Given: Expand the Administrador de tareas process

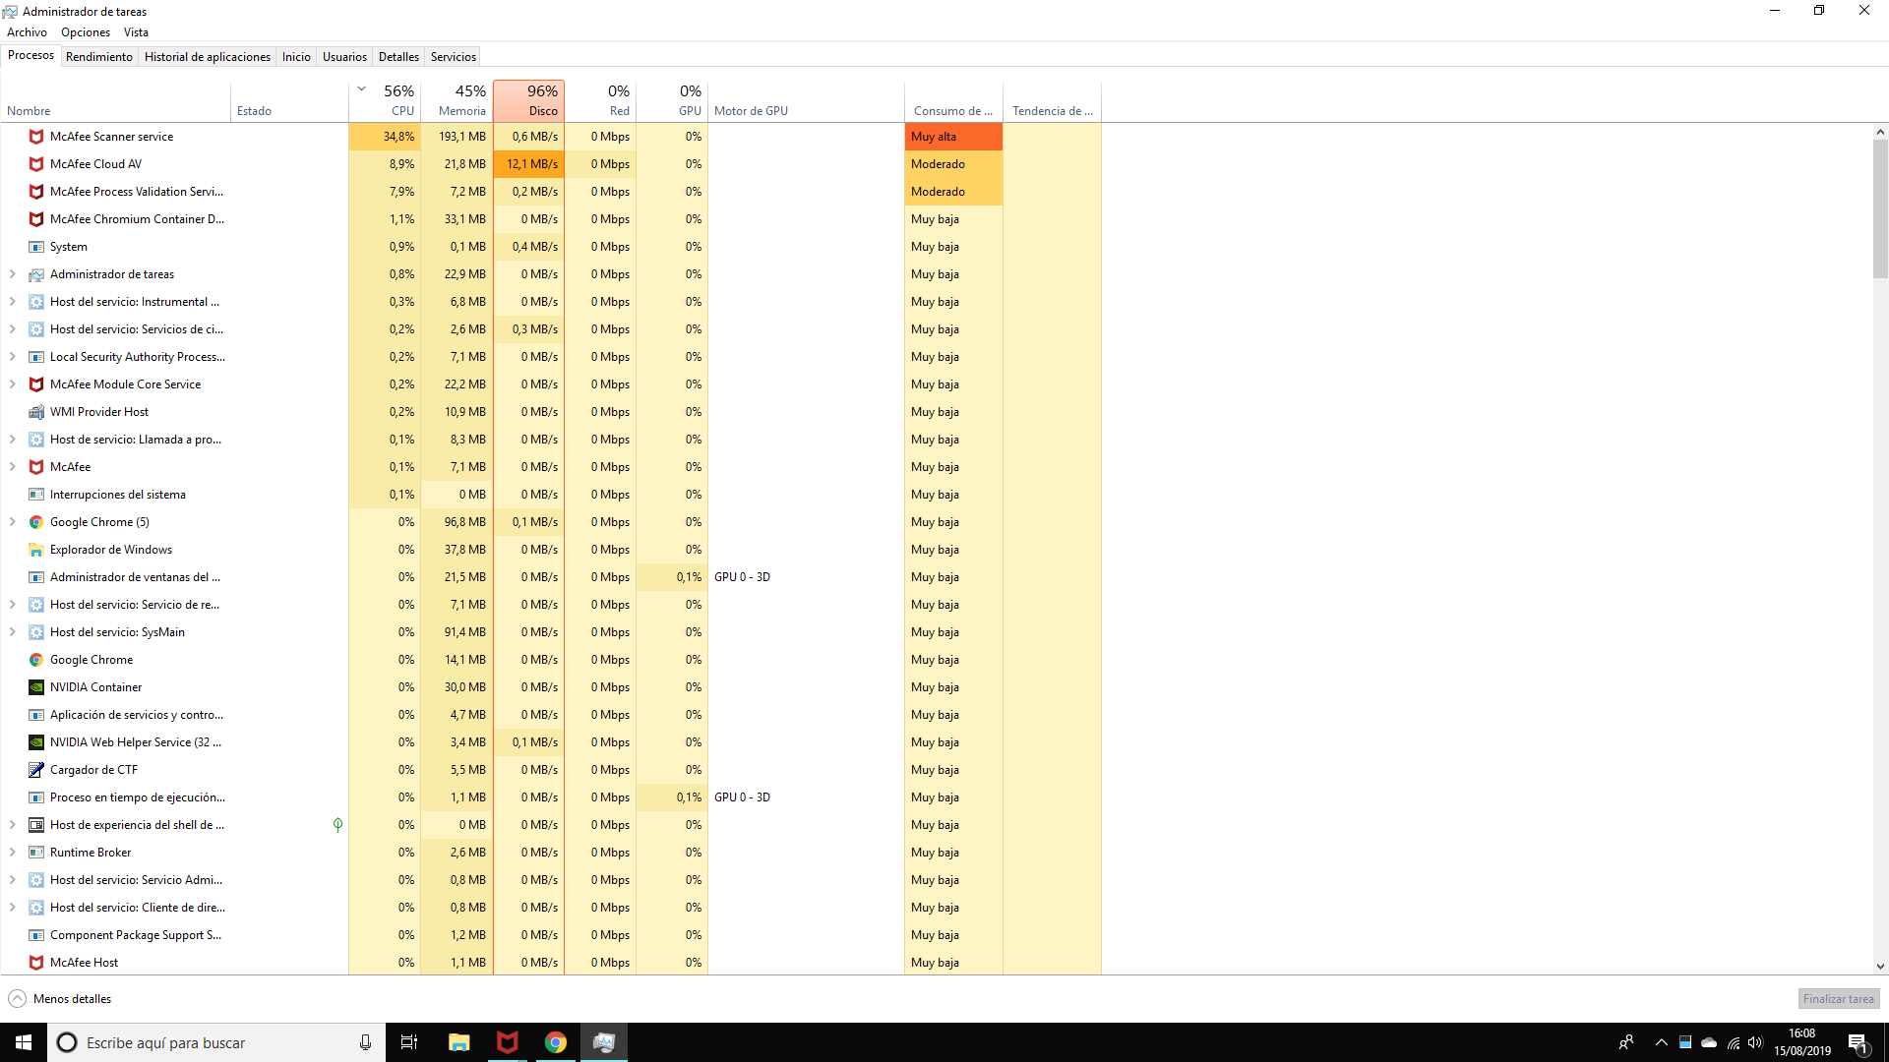Looking at the screenshot, I should click(13, 273).
